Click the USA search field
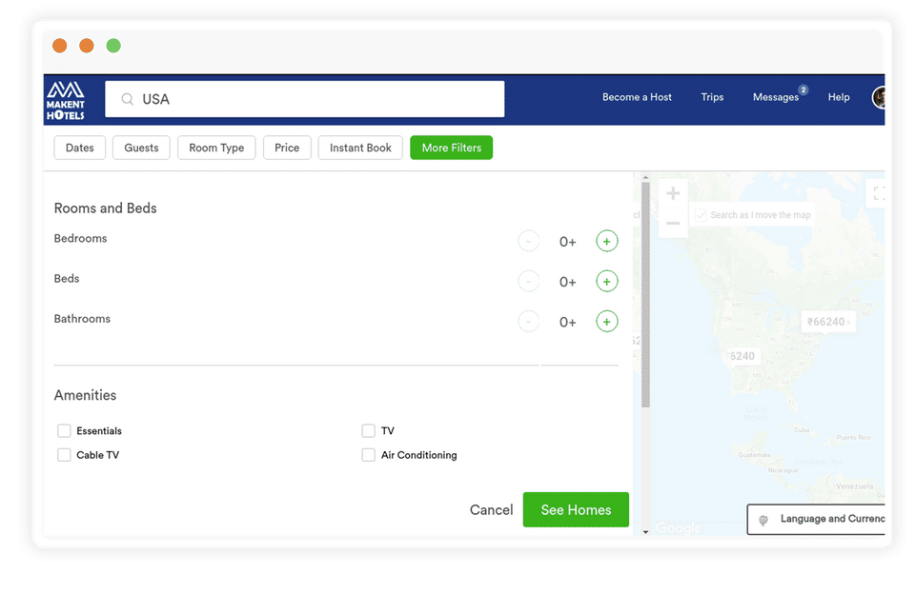Viewport: 915px width, 594px height. (305, 99)
